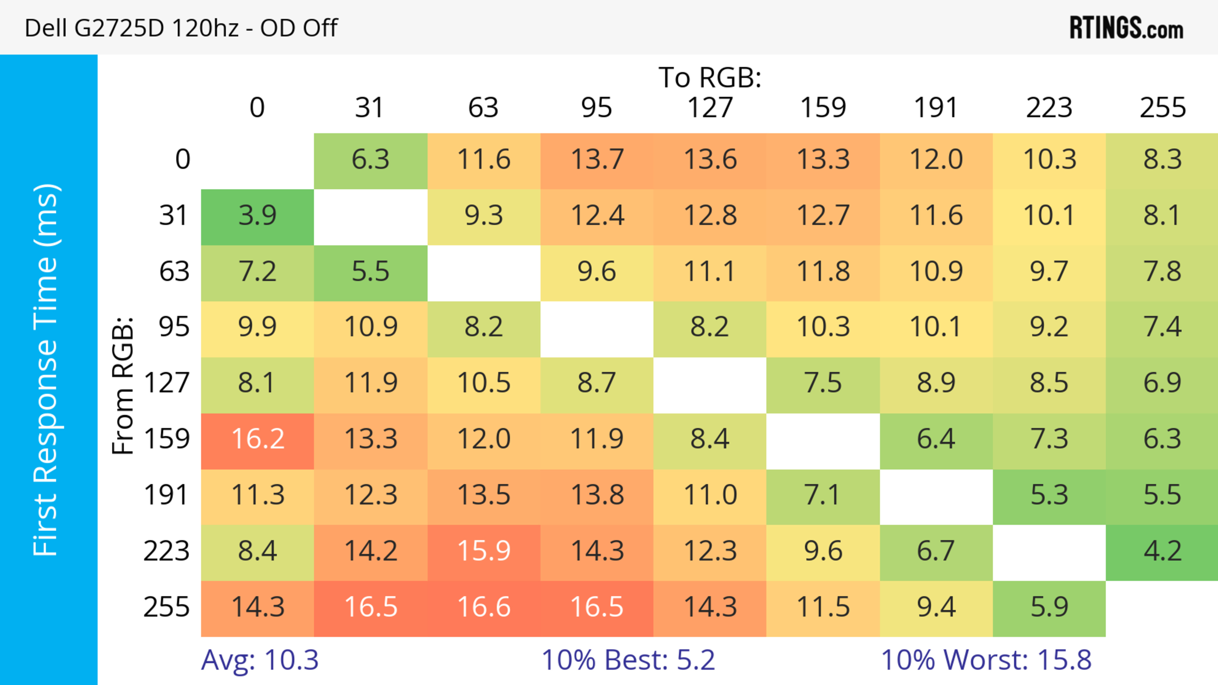Select the dark green 3.9 cell

tap(257, 216)
